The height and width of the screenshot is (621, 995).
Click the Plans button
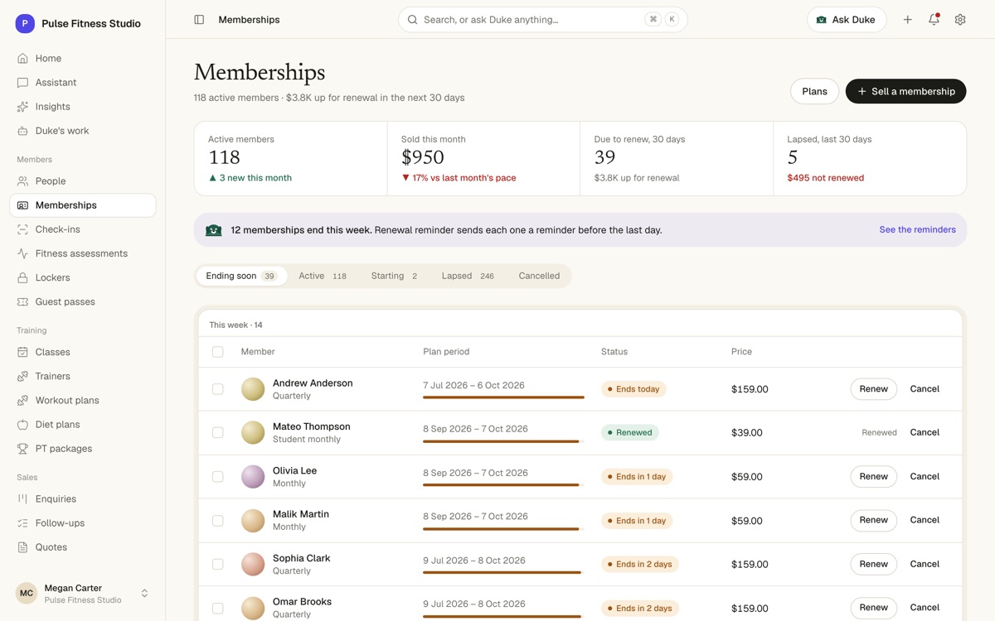814,92
